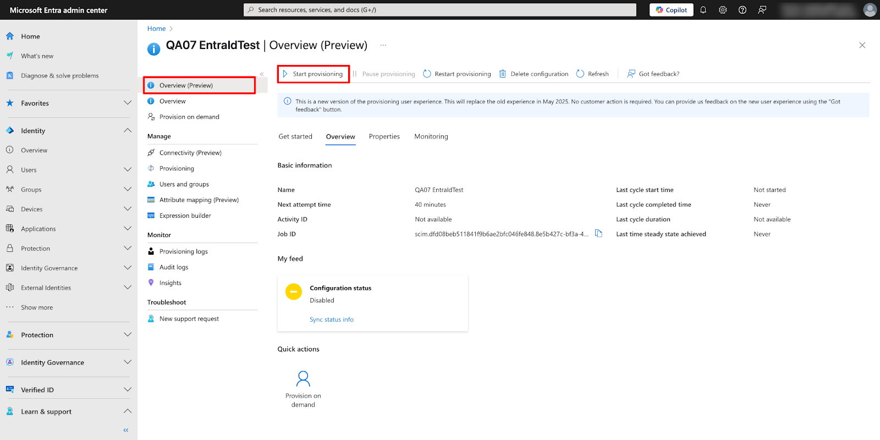This screenshot has height=440, width=880.
Task: Switch to the Properties tab
Action: [x=384, y=136]
